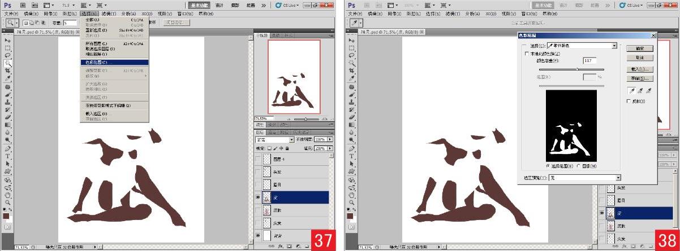Image resolution: width=680 pixels, height=251 pixels.
Task: Launch Bridge from left window's application bar
Action: click(22, 5)
